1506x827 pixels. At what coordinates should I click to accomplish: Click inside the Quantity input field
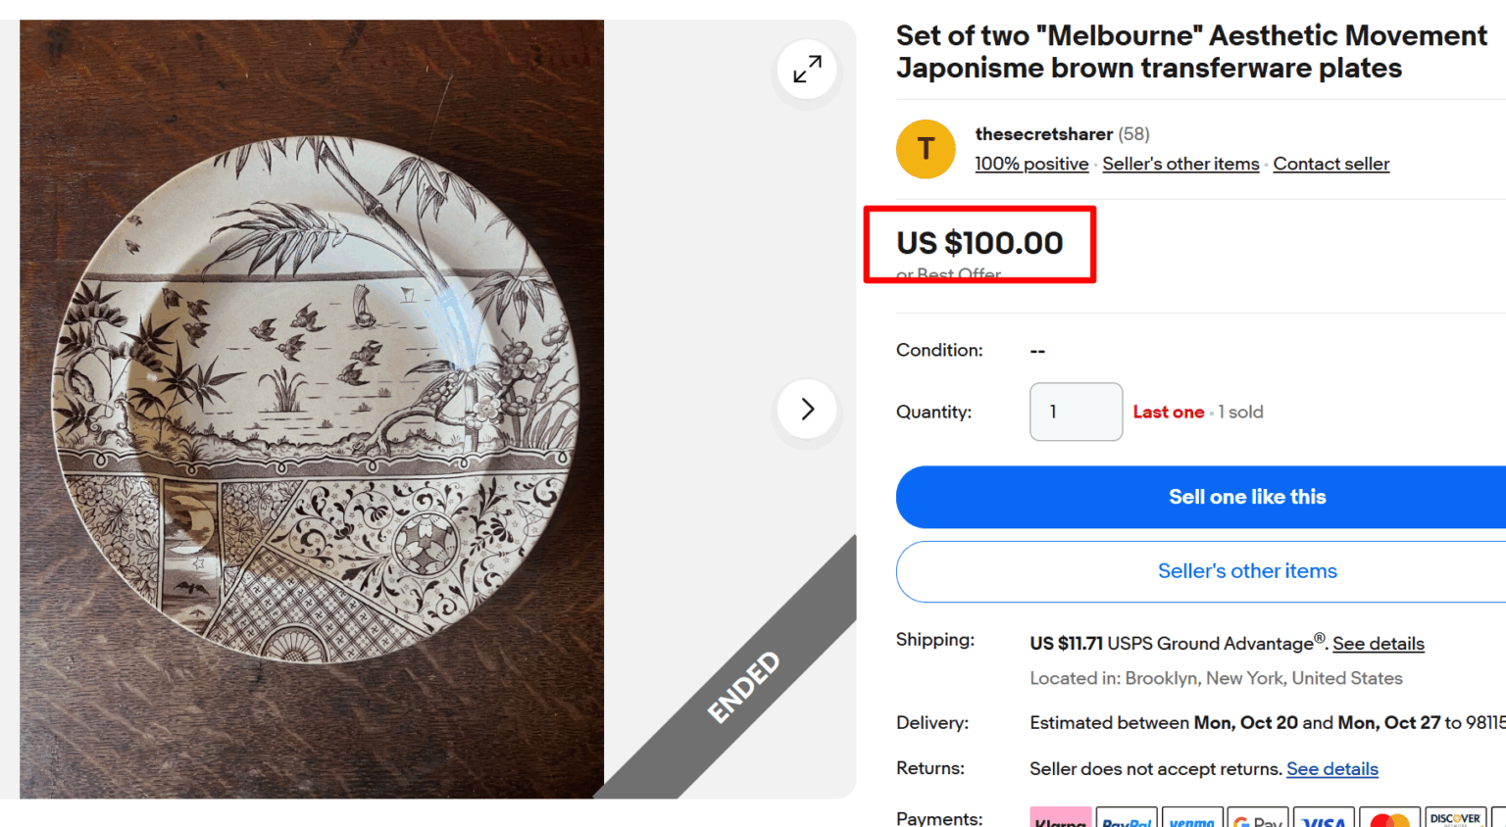pyautogui.click(x=1076, y=412)
